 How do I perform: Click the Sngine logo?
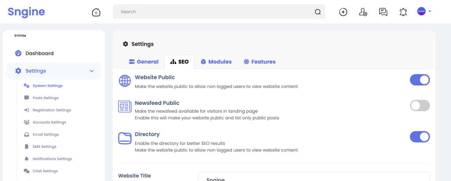(x=26, y=12)
